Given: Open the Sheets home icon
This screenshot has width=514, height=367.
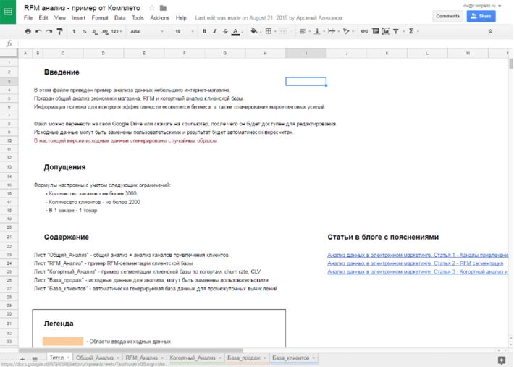Looking at the screenshot, I should coord(8,12).
